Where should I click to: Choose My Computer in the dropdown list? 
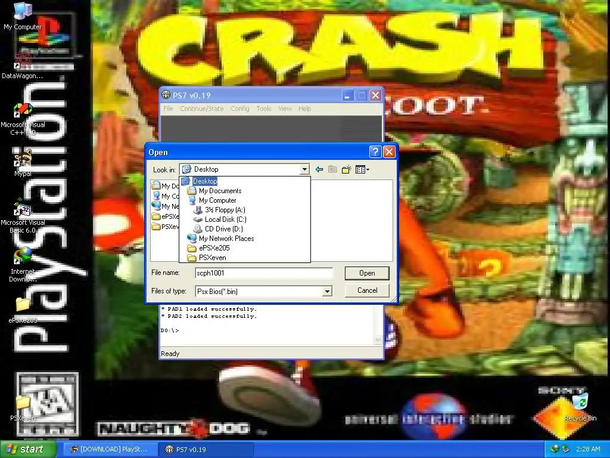pyautogui.click(x=217, y=200)
